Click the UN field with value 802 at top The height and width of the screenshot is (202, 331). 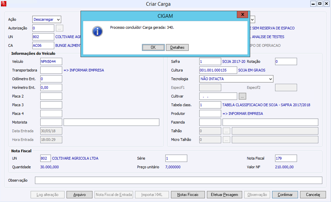43,37
